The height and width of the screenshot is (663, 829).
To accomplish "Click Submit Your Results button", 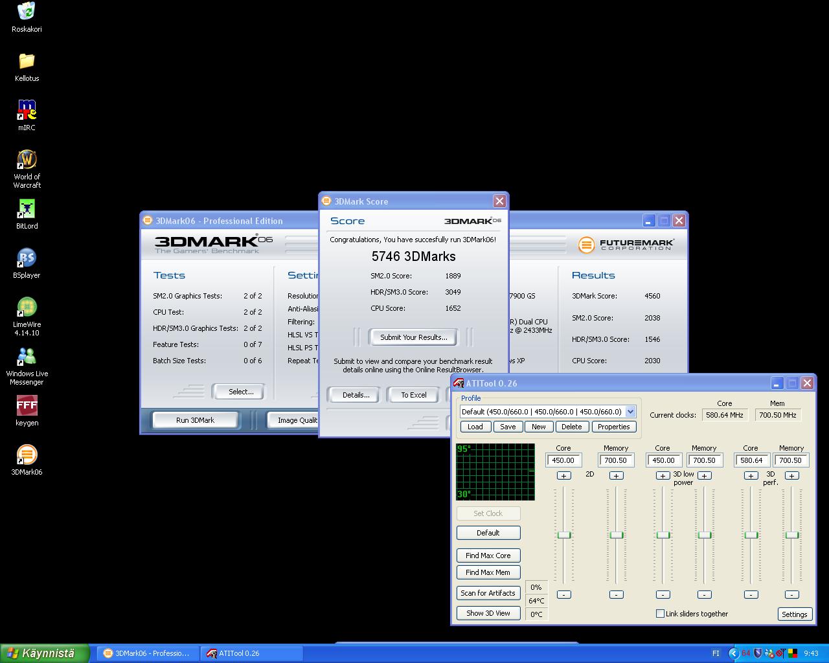I will (x=413, y=337).
